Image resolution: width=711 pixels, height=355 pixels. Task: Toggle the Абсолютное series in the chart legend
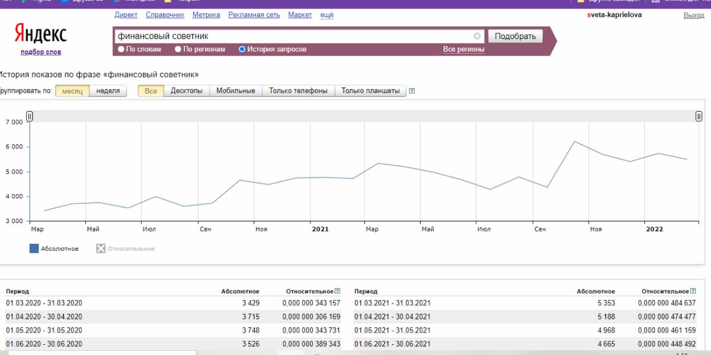pos(54,248)
